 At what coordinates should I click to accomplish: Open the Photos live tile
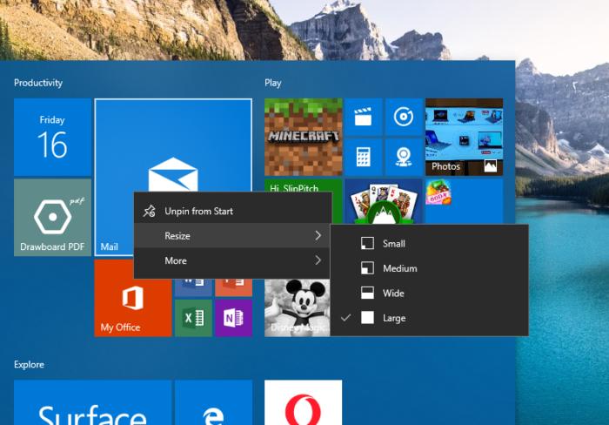tap(464, 137)
